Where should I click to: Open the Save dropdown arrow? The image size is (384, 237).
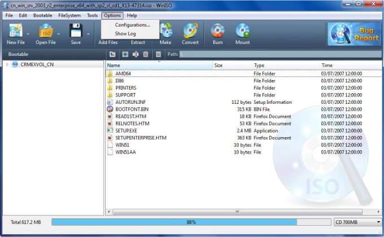point(88,34)
